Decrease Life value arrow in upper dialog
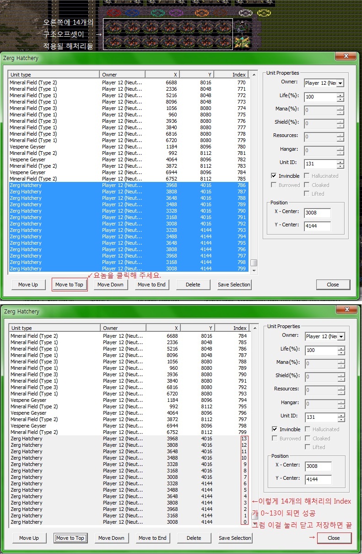The width and height of the screenshot is (362, 554). [x=340, y=99]
